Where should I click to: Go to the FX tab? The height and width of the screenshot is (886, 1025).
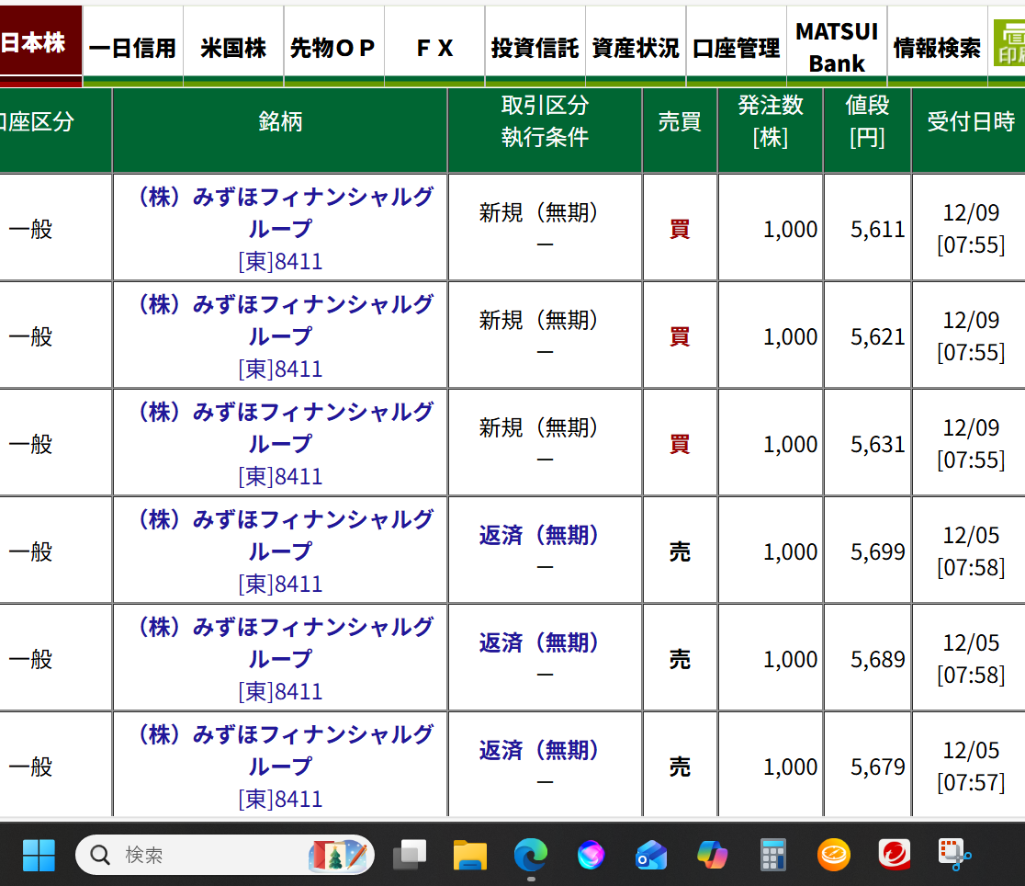(434, 48)
